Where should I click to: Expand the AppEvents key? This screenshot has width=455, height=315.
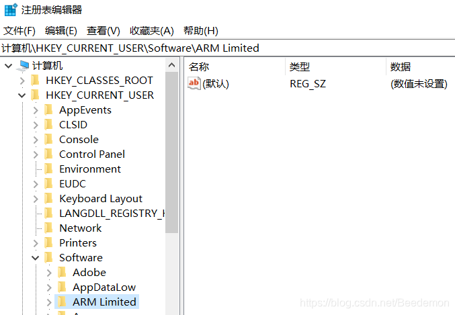click(36, 110)
